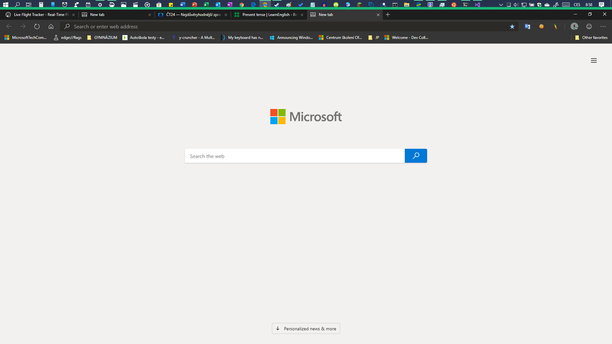The width and height of the screenshot is (612, 344).
Task: Open the Action Center notifications icon
Action: tap(602, 5)
